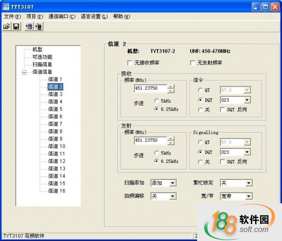Select 可选功能 in the tree

42,57
